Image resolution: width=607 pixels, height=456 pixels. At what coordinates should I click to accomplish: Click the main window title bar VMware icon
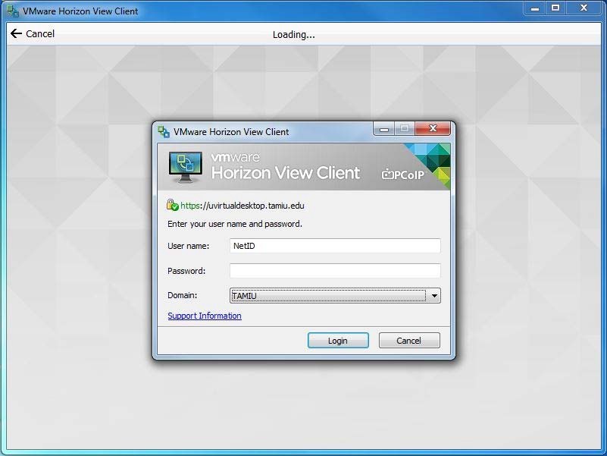point(13,11)
